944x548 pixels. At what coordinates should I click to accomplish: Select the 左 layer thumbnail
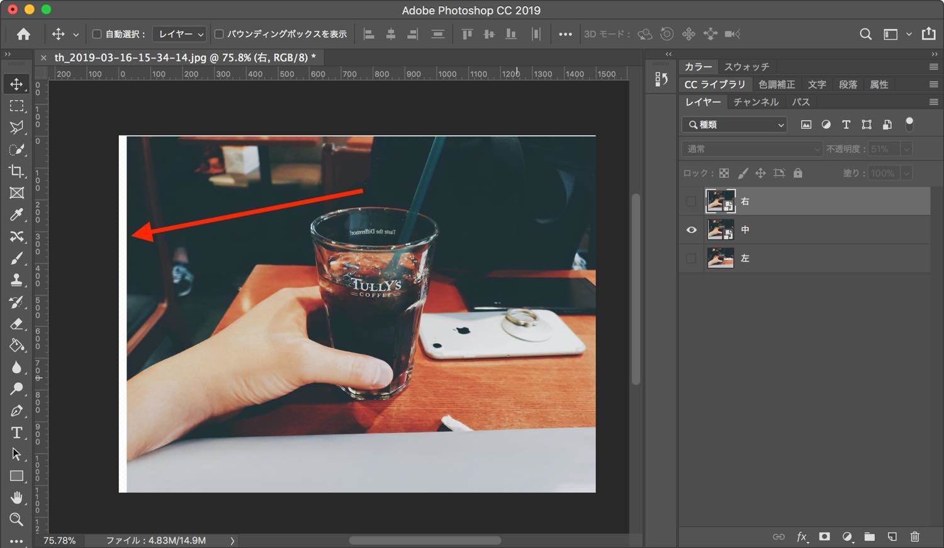720,258
